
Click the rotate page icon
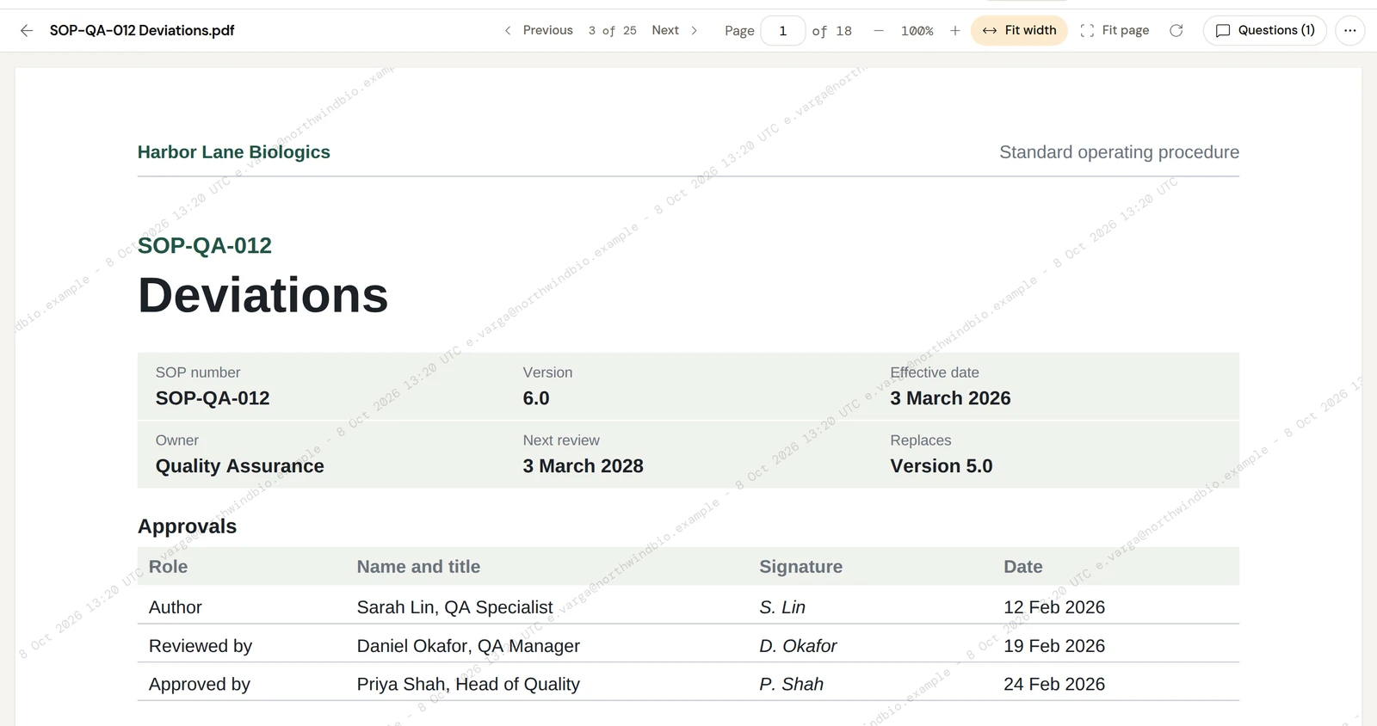click(x=1176, y=30)
